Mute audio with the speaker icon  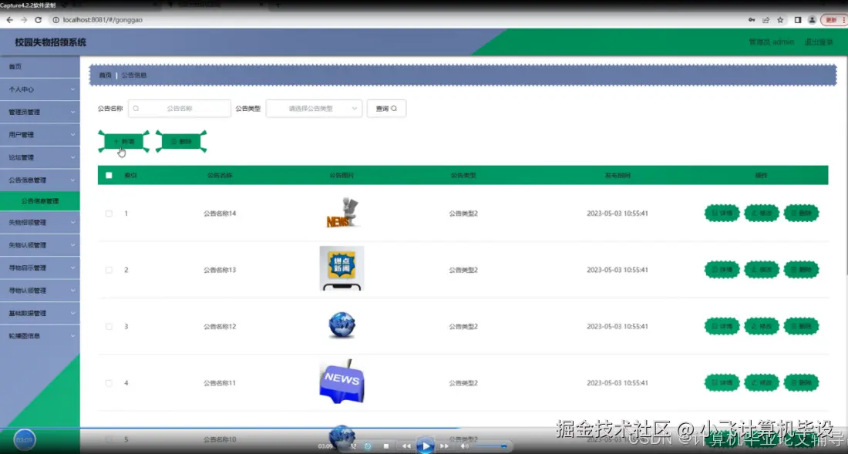tap(465, 446)
